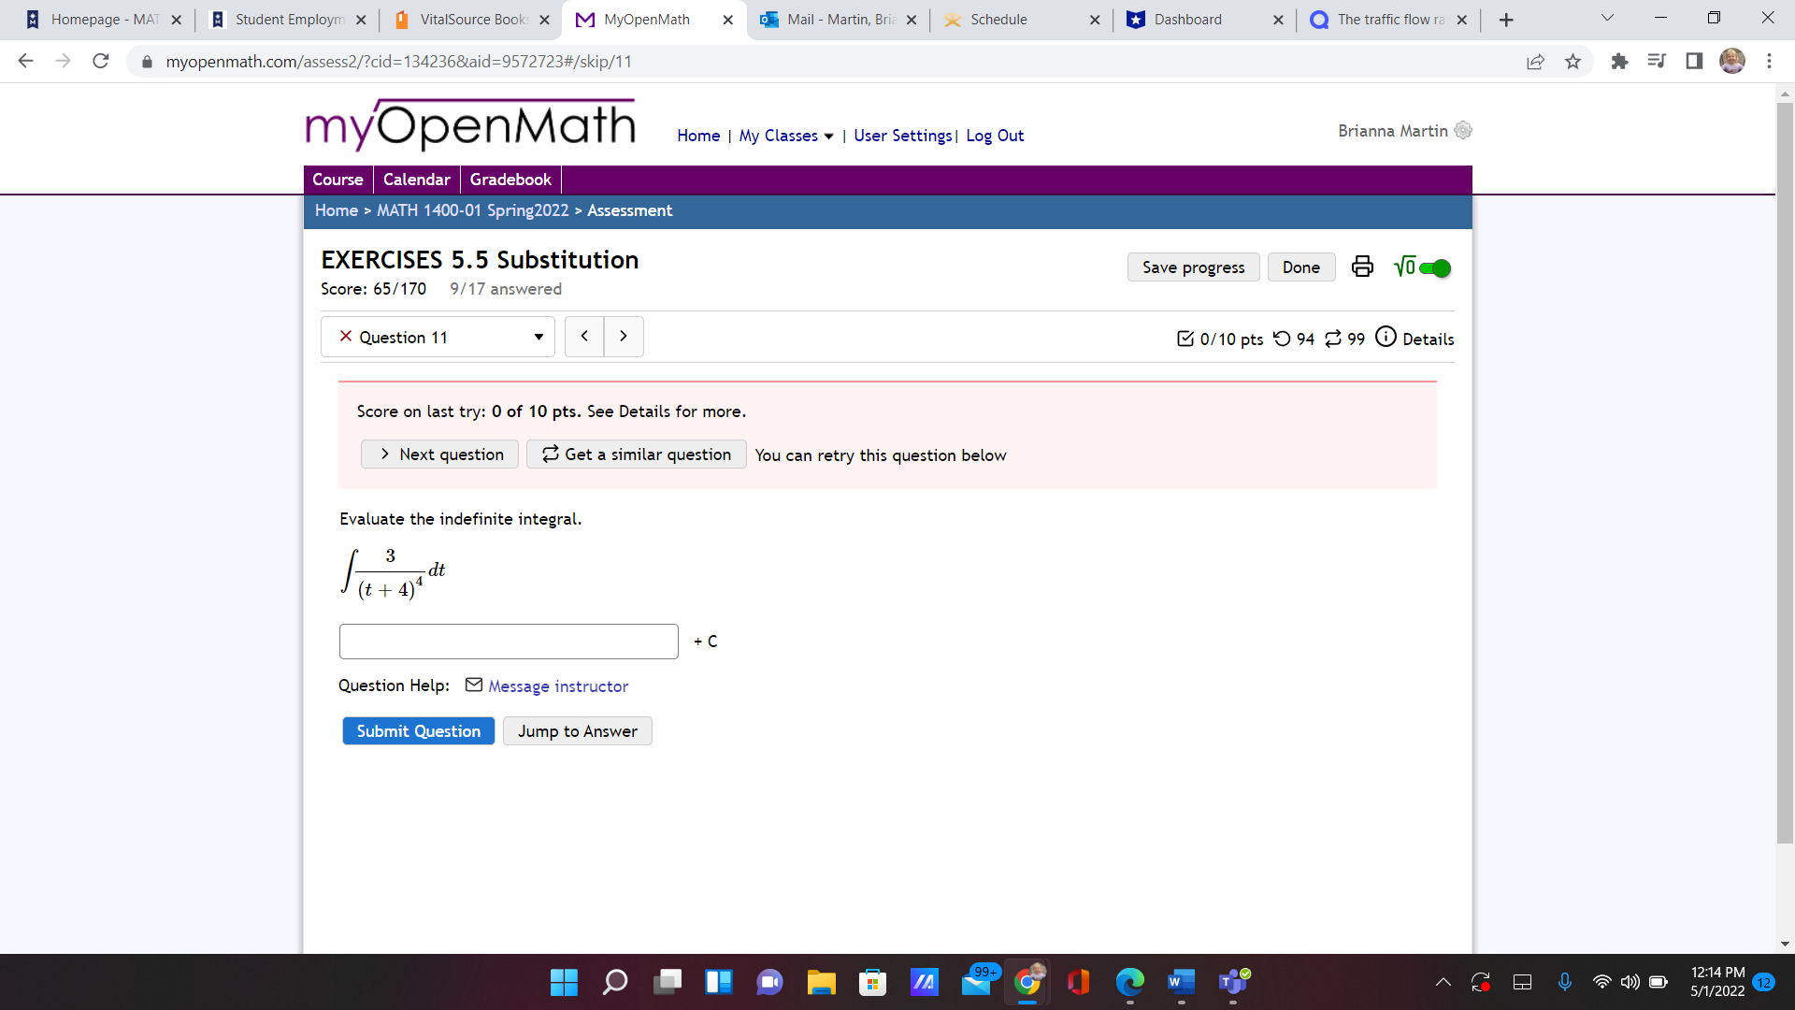1795x1010 pixels.
Task: Click the Message instructor envelope icon
Action: pyautogui.click(x=474, y=685)
